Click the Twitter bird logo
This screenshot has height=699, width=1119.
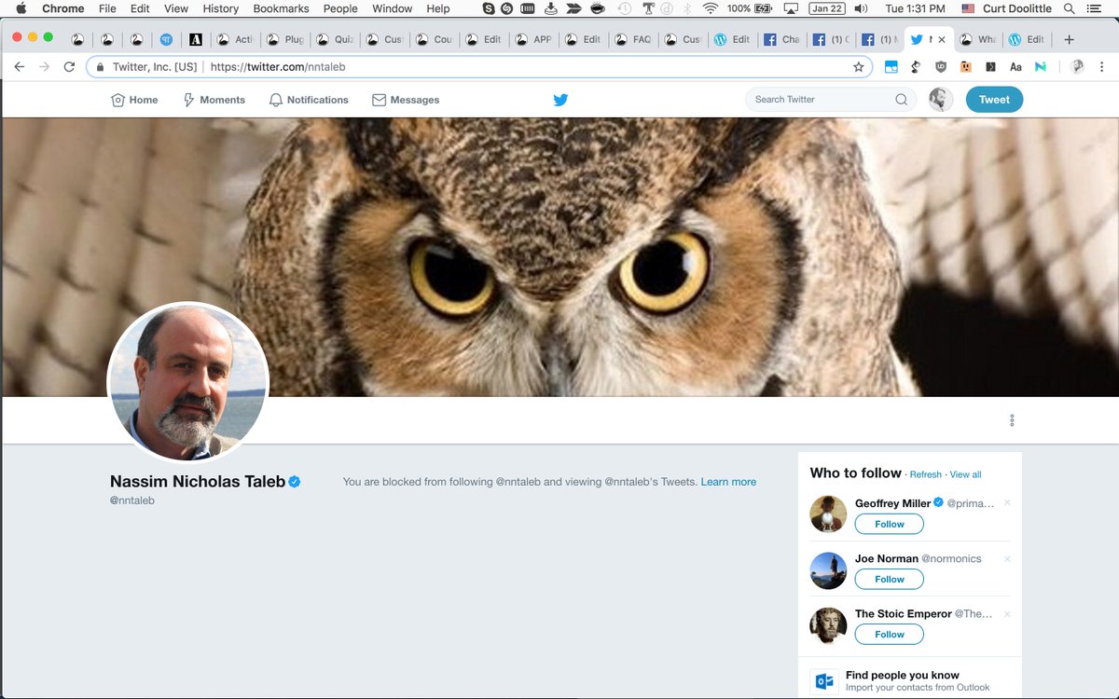point(559,99)
